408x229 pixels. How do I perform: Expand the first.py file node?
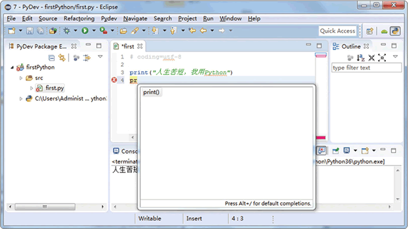coord(31,88)
